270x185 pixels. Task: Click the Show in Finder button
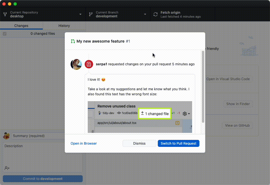[238, 104]
